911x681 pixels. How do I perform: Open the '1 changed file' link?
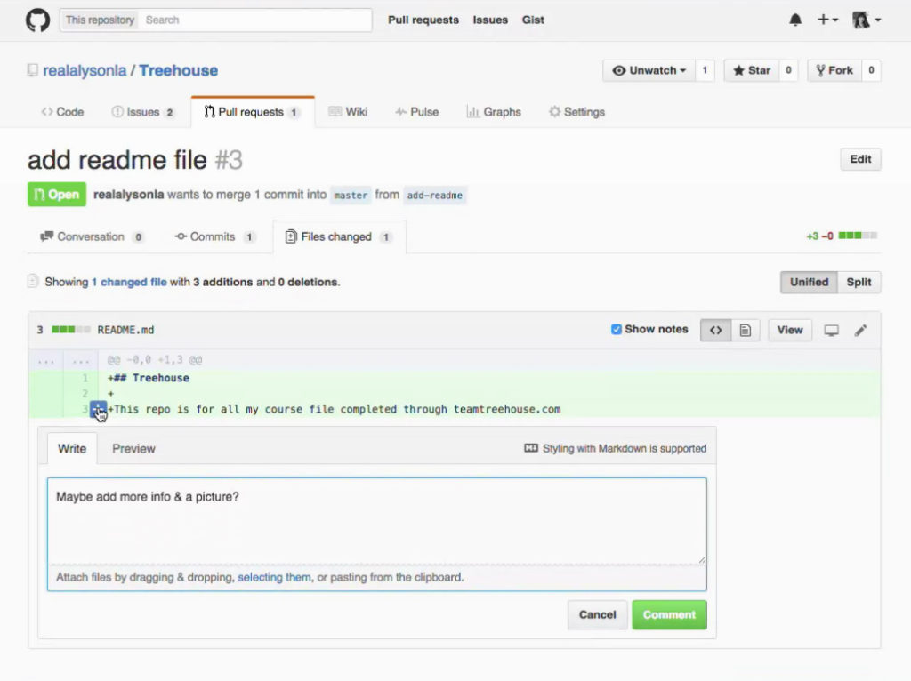tap(129, 282)
